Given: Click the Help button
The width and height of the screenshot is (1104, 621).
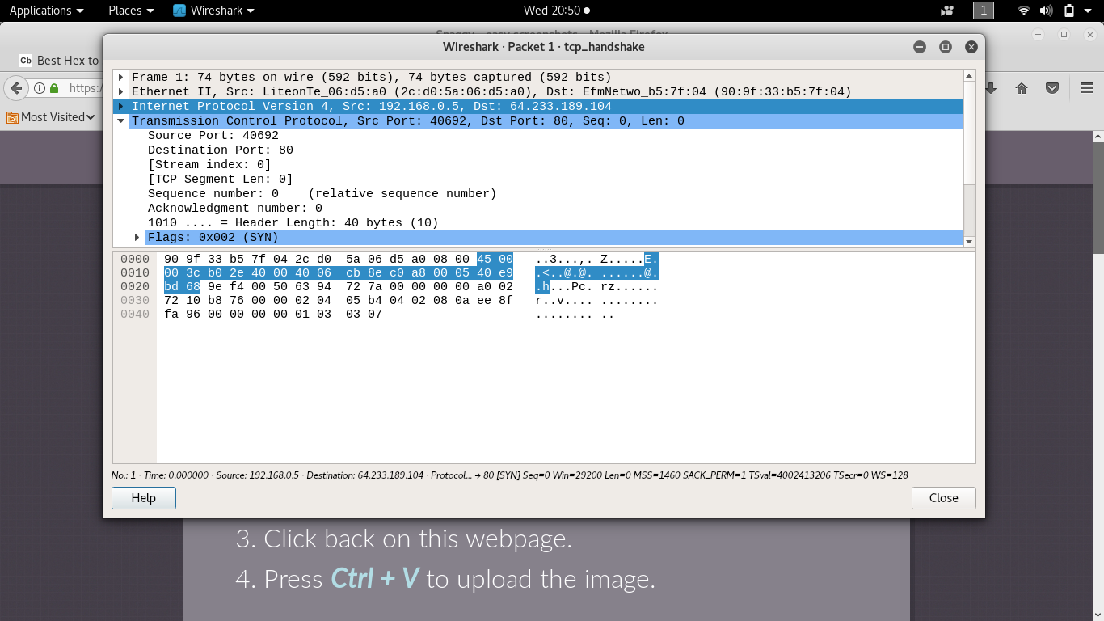Looking at the screenshot, I should (x=143, y=498).
